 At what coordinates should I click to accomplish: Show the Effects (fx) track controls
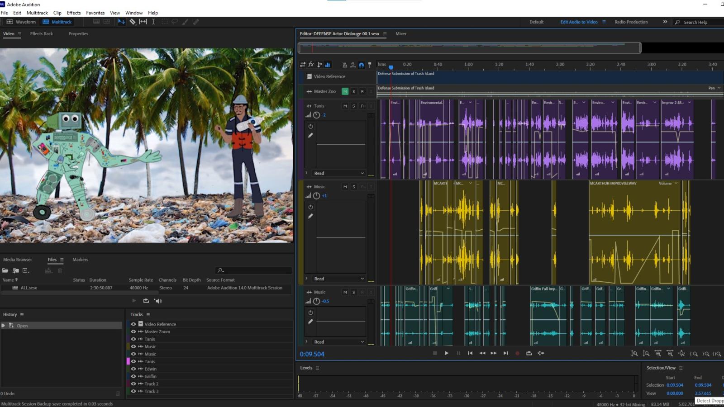[x=311, y=65]
